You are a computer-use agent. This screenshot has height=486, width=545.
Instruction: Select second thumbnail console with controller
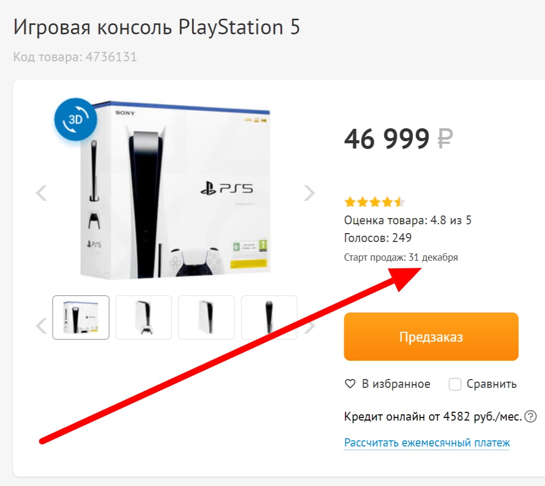144,317
